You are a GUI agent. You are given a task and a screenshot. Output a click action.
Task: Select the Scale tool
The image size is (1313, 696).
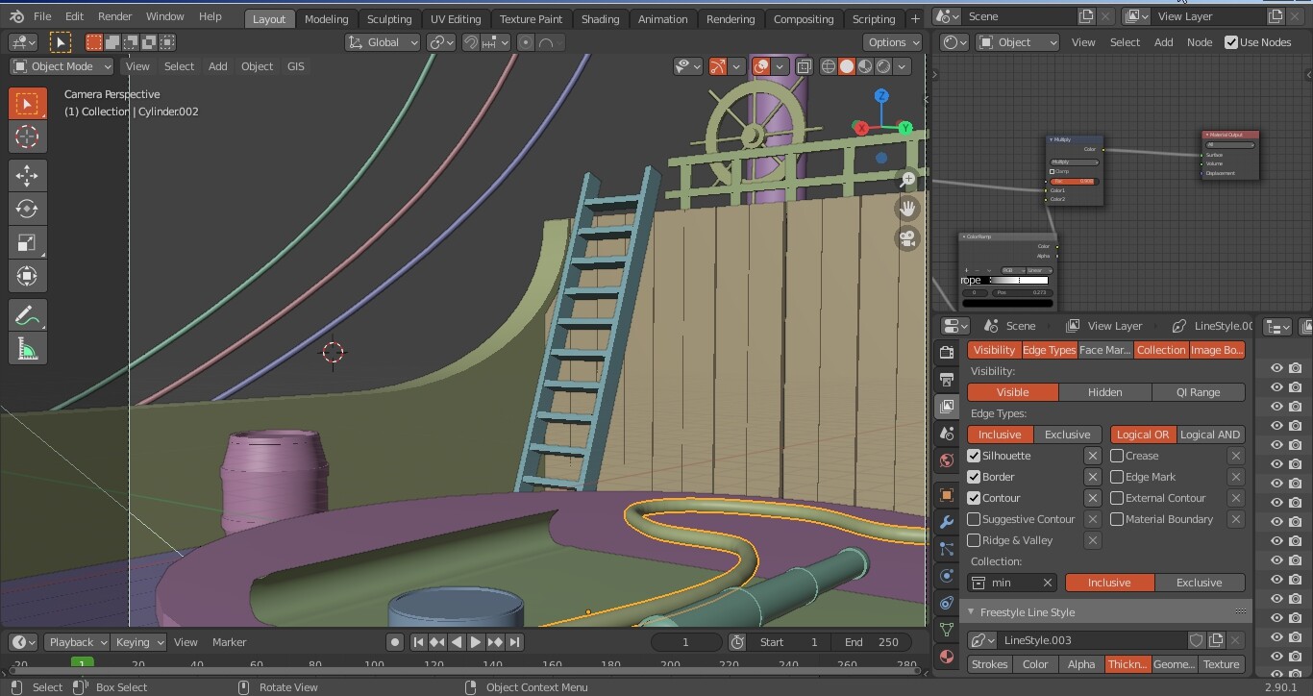[27, 242]
